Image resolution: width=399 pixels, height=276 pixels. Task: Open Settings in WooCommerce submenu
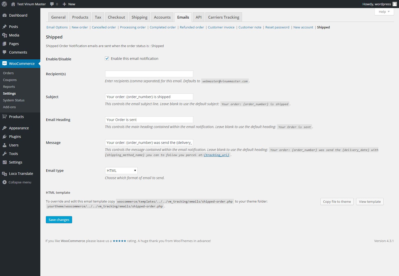click(x=9, y=93)
